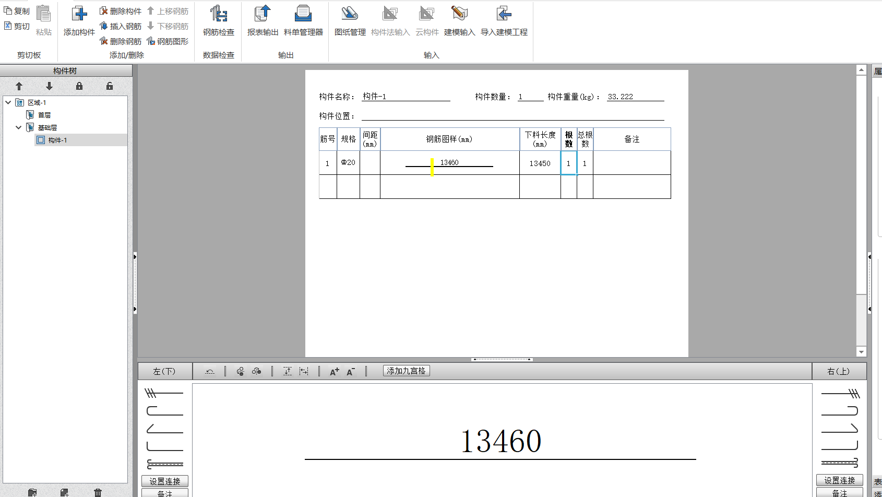Click the 右(上) panel header button
The image size is (882, 497).
click(x=839, y=371)
